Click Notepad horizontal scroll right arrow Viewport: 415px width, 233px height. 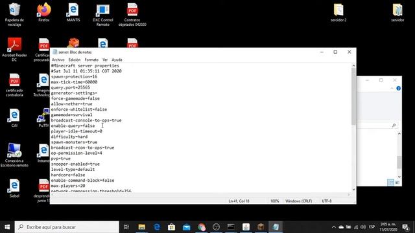(x=349, y=195)
